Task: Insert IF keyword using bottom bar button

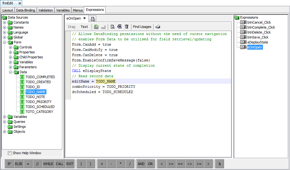Action: [x=9, y=164]
